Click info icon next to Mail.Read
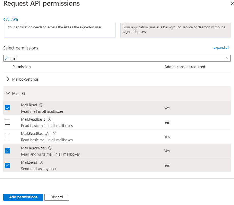234x205 pixels. [x=41, y=105]
